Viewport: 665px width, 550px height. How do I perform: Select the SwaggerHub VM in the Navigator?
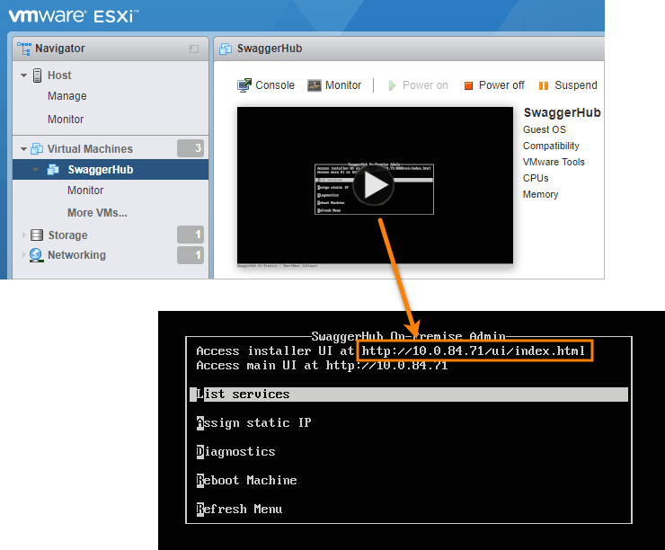(x=101, y=170)
